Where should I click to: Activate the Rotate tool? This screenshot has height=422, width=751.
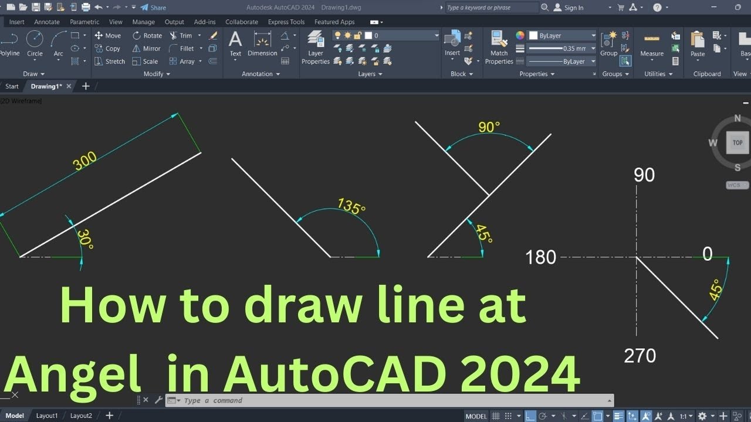click(x=147, y=36)
